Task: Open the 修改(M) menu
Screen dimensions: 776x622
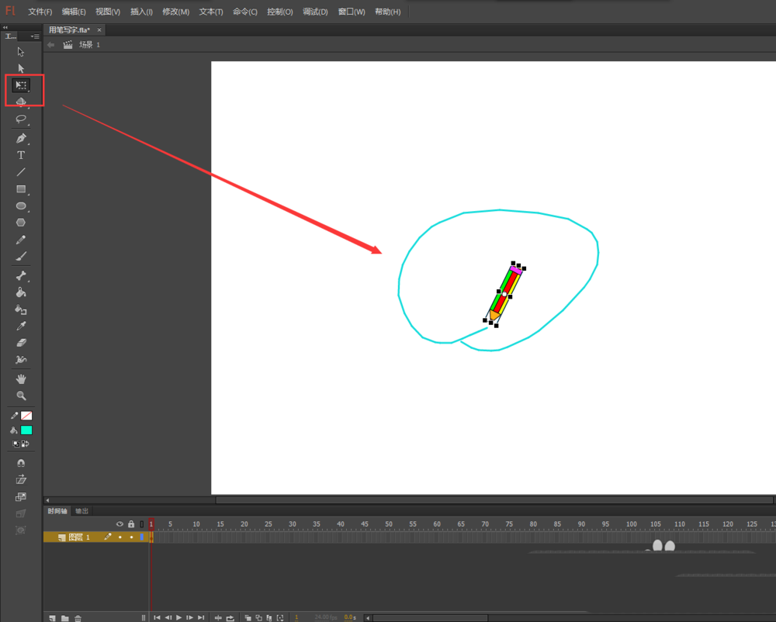Action: click(175, 12)
